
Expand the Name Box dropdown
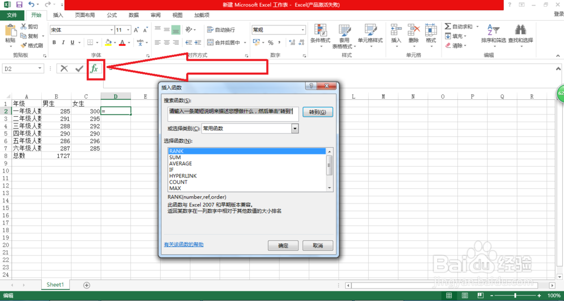(x=39, y=68)
